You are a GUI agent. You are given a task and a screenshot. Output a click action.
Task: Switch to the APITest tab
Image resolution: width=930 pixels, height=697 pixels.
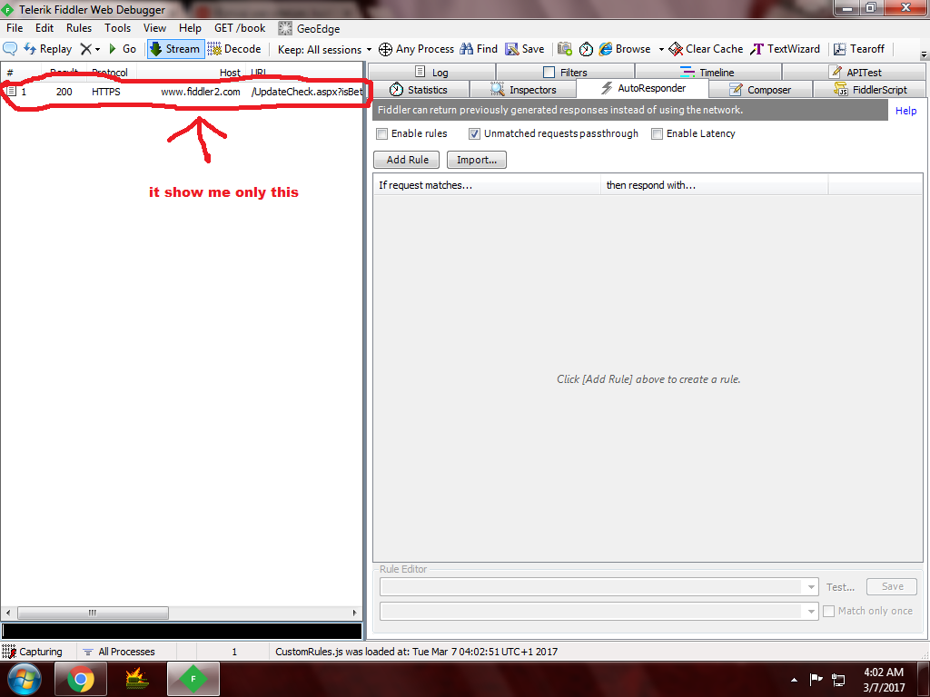coord(856,72)
